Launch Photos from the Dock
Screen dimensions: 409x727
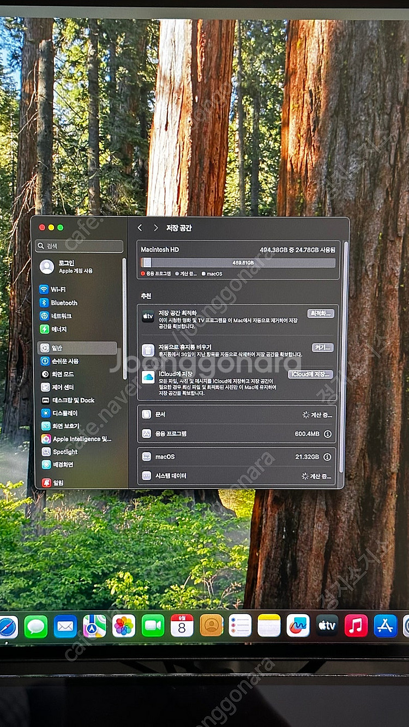coord(124,626)
